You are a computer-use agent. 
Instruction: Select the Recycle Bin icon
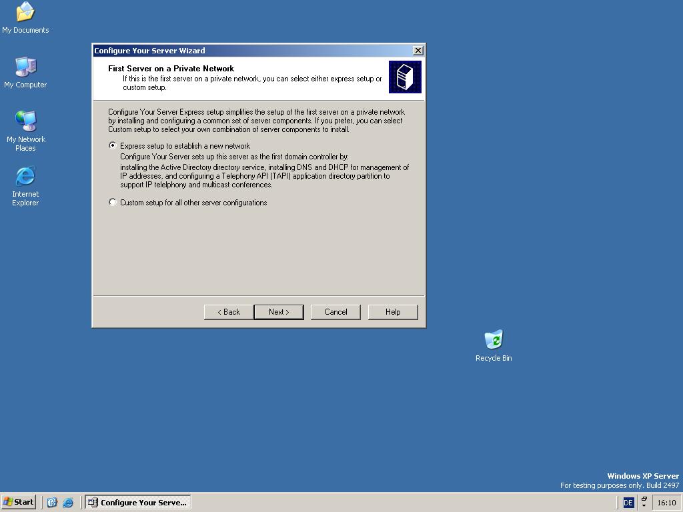pos(494,346)
